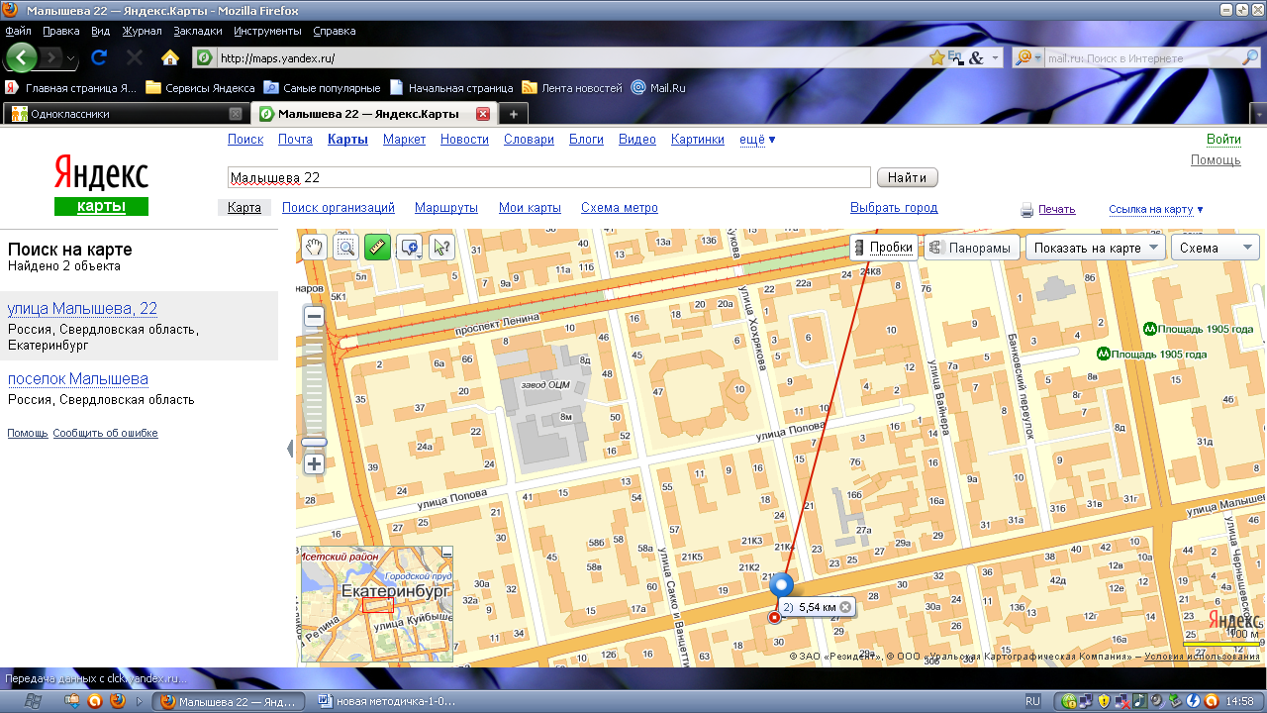This screenshot has height=713, width=1267.
Task: Select the magnifier zoom-area map tool
Action: 345,248
